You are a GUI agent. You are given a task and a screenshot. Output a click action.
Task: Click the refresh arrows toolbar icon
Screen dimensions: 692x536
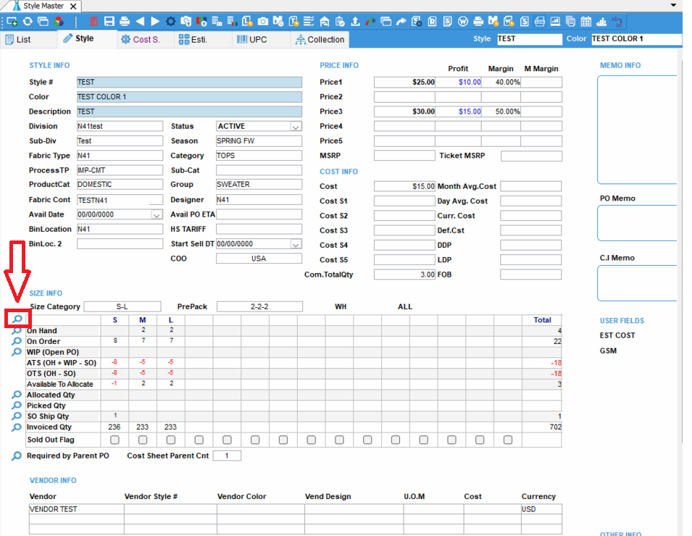tap(28, 22)
